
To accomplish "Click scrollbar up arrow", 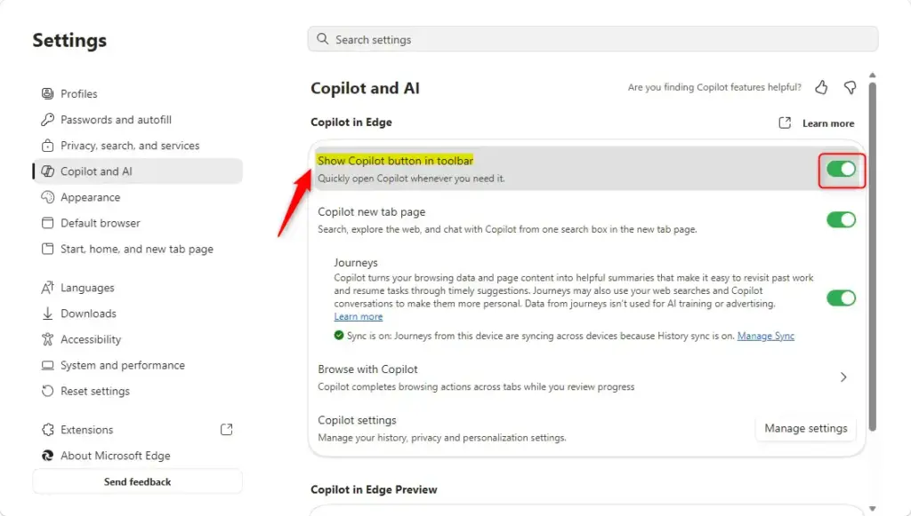I will coord(872,75).
